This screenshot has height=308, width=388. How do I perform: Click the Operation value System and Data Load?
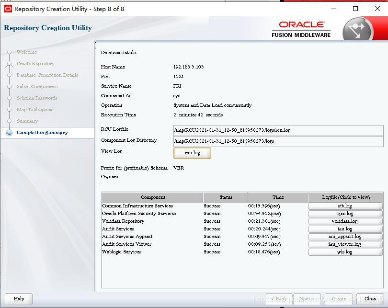212,105
